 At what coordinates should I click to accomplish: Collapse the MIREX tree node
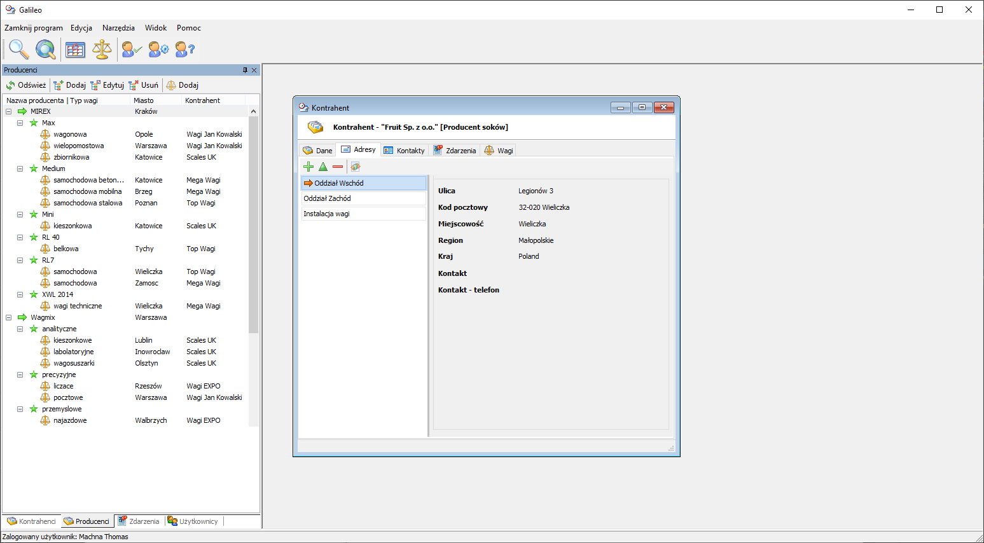(9, 111)
